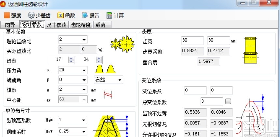Switch to the 向导 tab

10,25
